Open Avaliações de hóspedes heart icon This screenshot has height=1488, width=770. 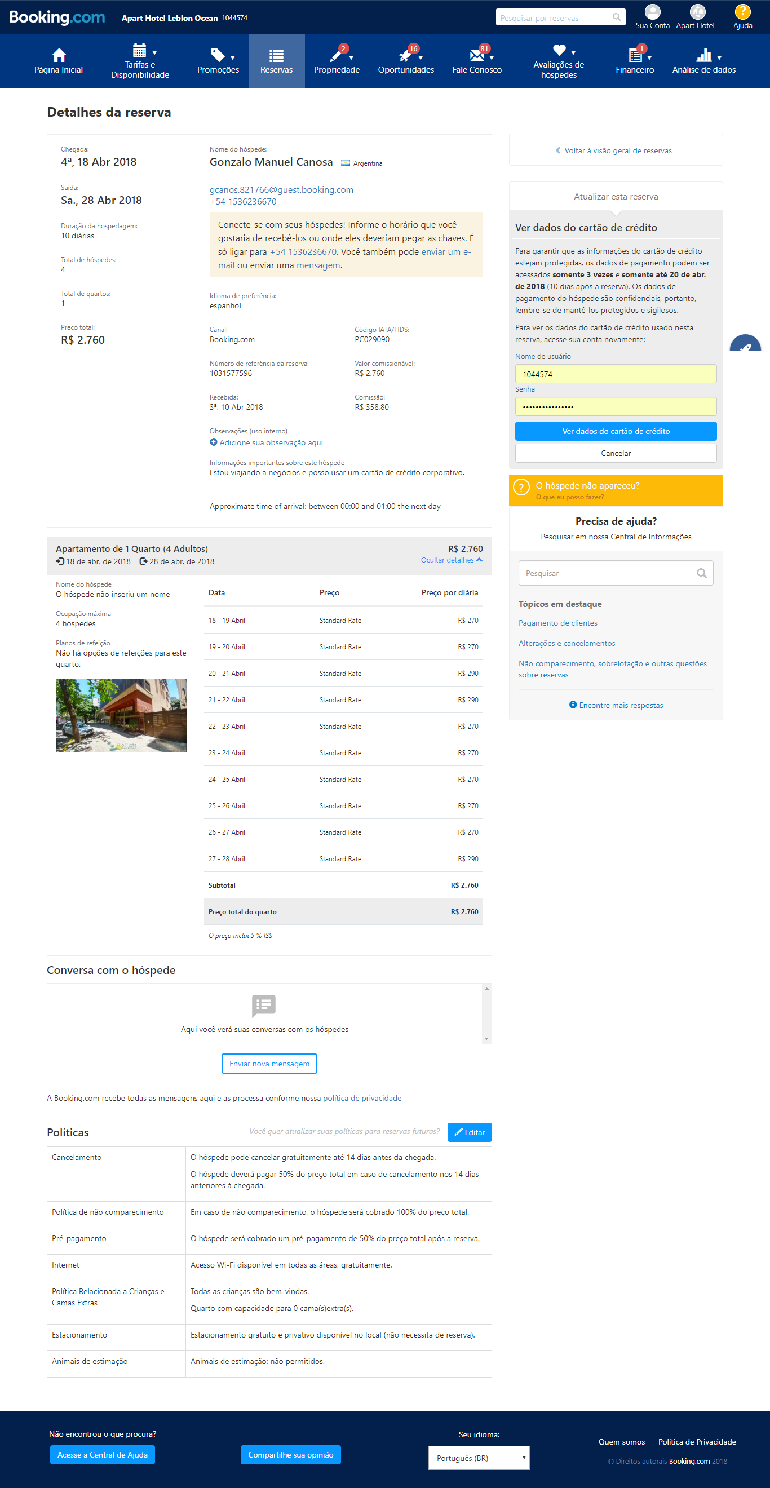click(559, 50)
